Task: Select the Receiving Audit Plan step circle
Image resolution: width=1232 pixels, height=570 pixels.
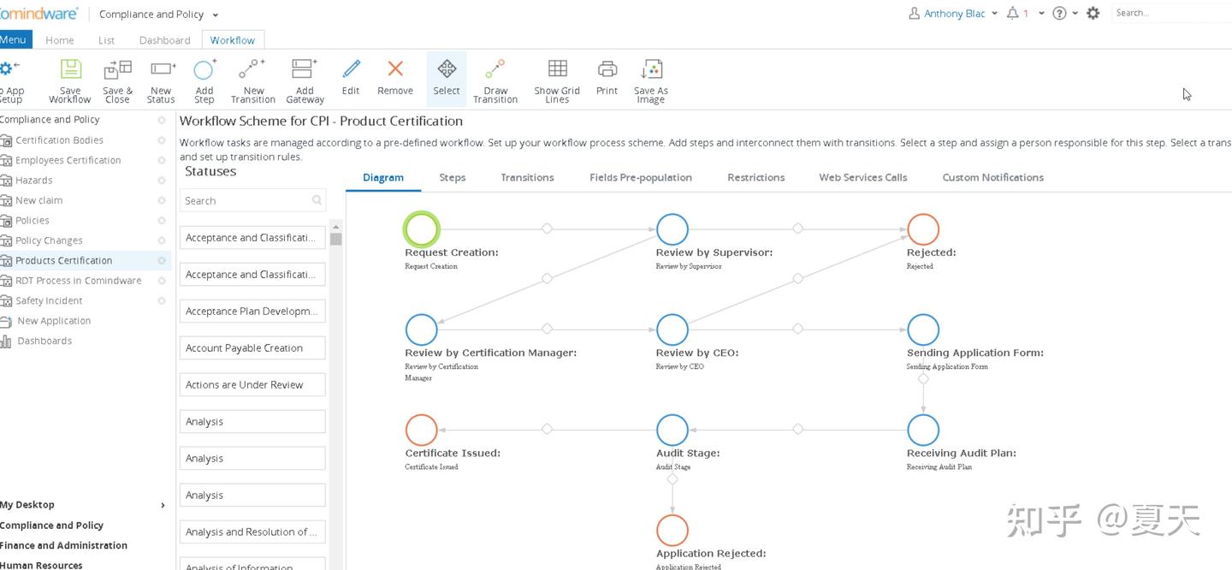Action: (923, 430)
